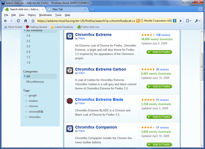This screenshot has width=205, height=149.
Task: Switch to the New Tab tab
Action: click(67, 9)
